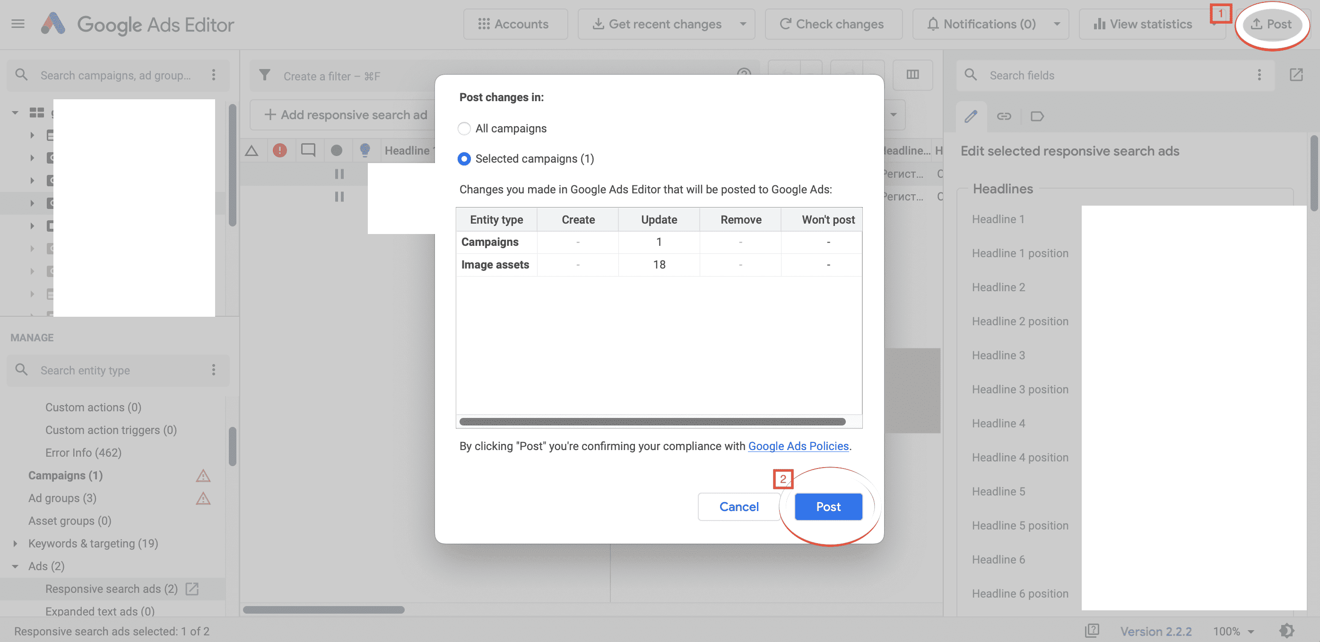Open search fields options menu

coord(1259,75)
